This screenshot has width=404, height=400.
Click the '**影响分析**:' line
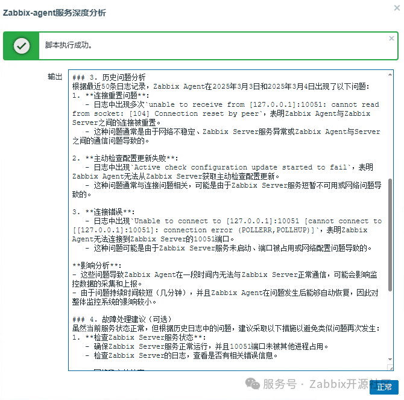[97, 265]
